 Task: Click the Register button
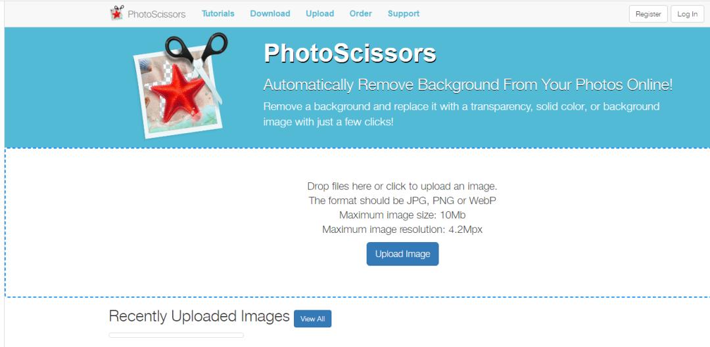click(x=648, y=14)
